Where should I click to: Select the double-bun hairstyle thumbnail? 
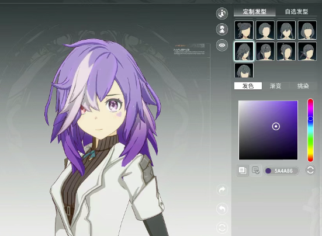pyautogui.click(x=244, y=30)
